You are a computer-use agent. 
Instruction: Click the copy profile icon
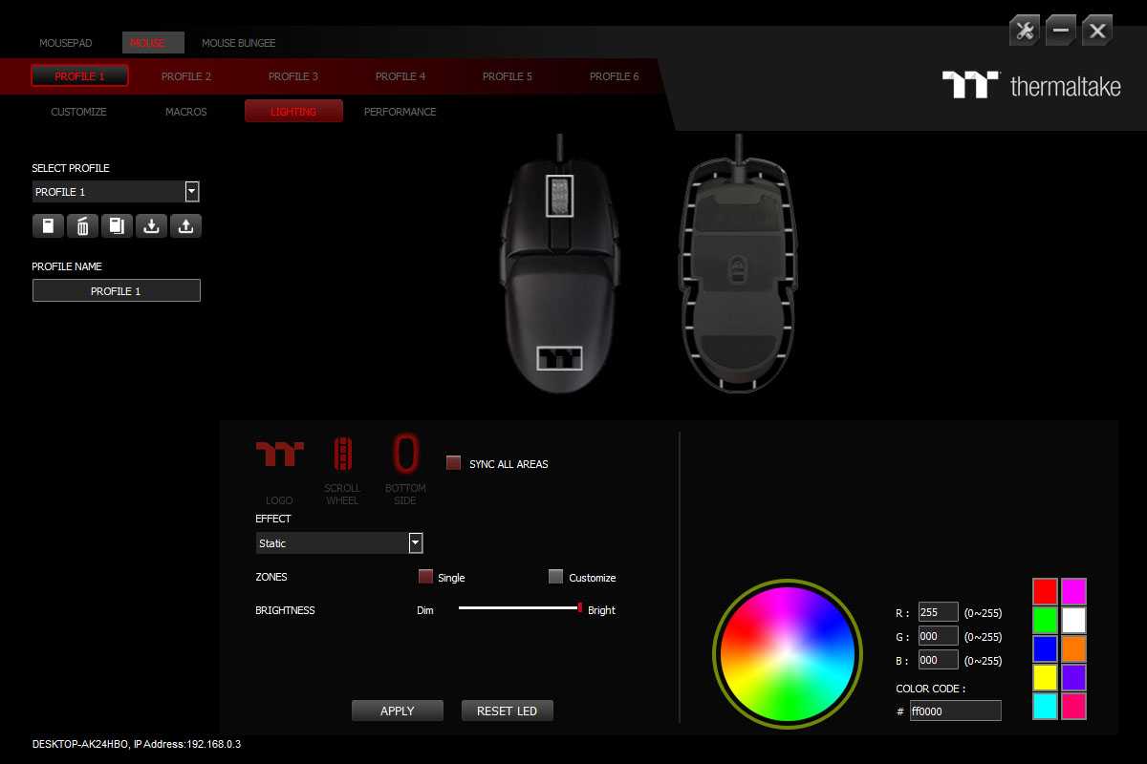pyautogui.click(x=117, y=226)
